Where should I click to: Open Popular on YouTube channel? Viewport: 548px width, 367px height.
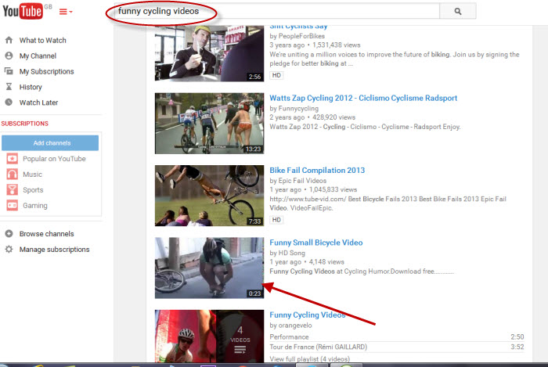pyautogui.click(x=54, y=159)
